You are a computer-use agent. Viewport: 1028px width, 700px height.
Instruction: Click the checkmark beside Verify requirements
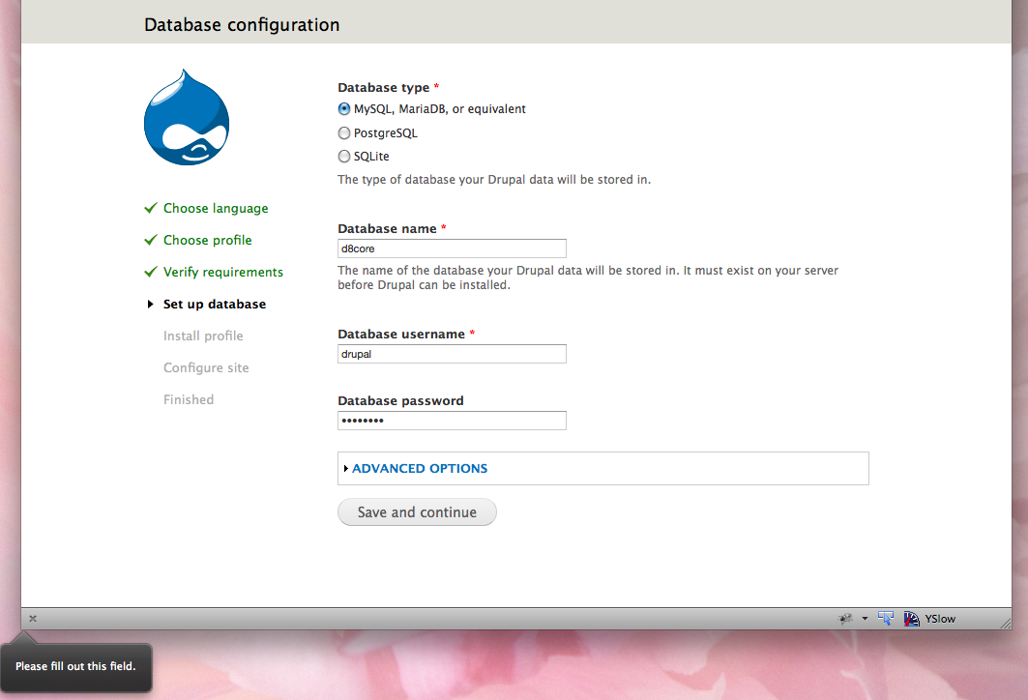click(x=151, y=272)
